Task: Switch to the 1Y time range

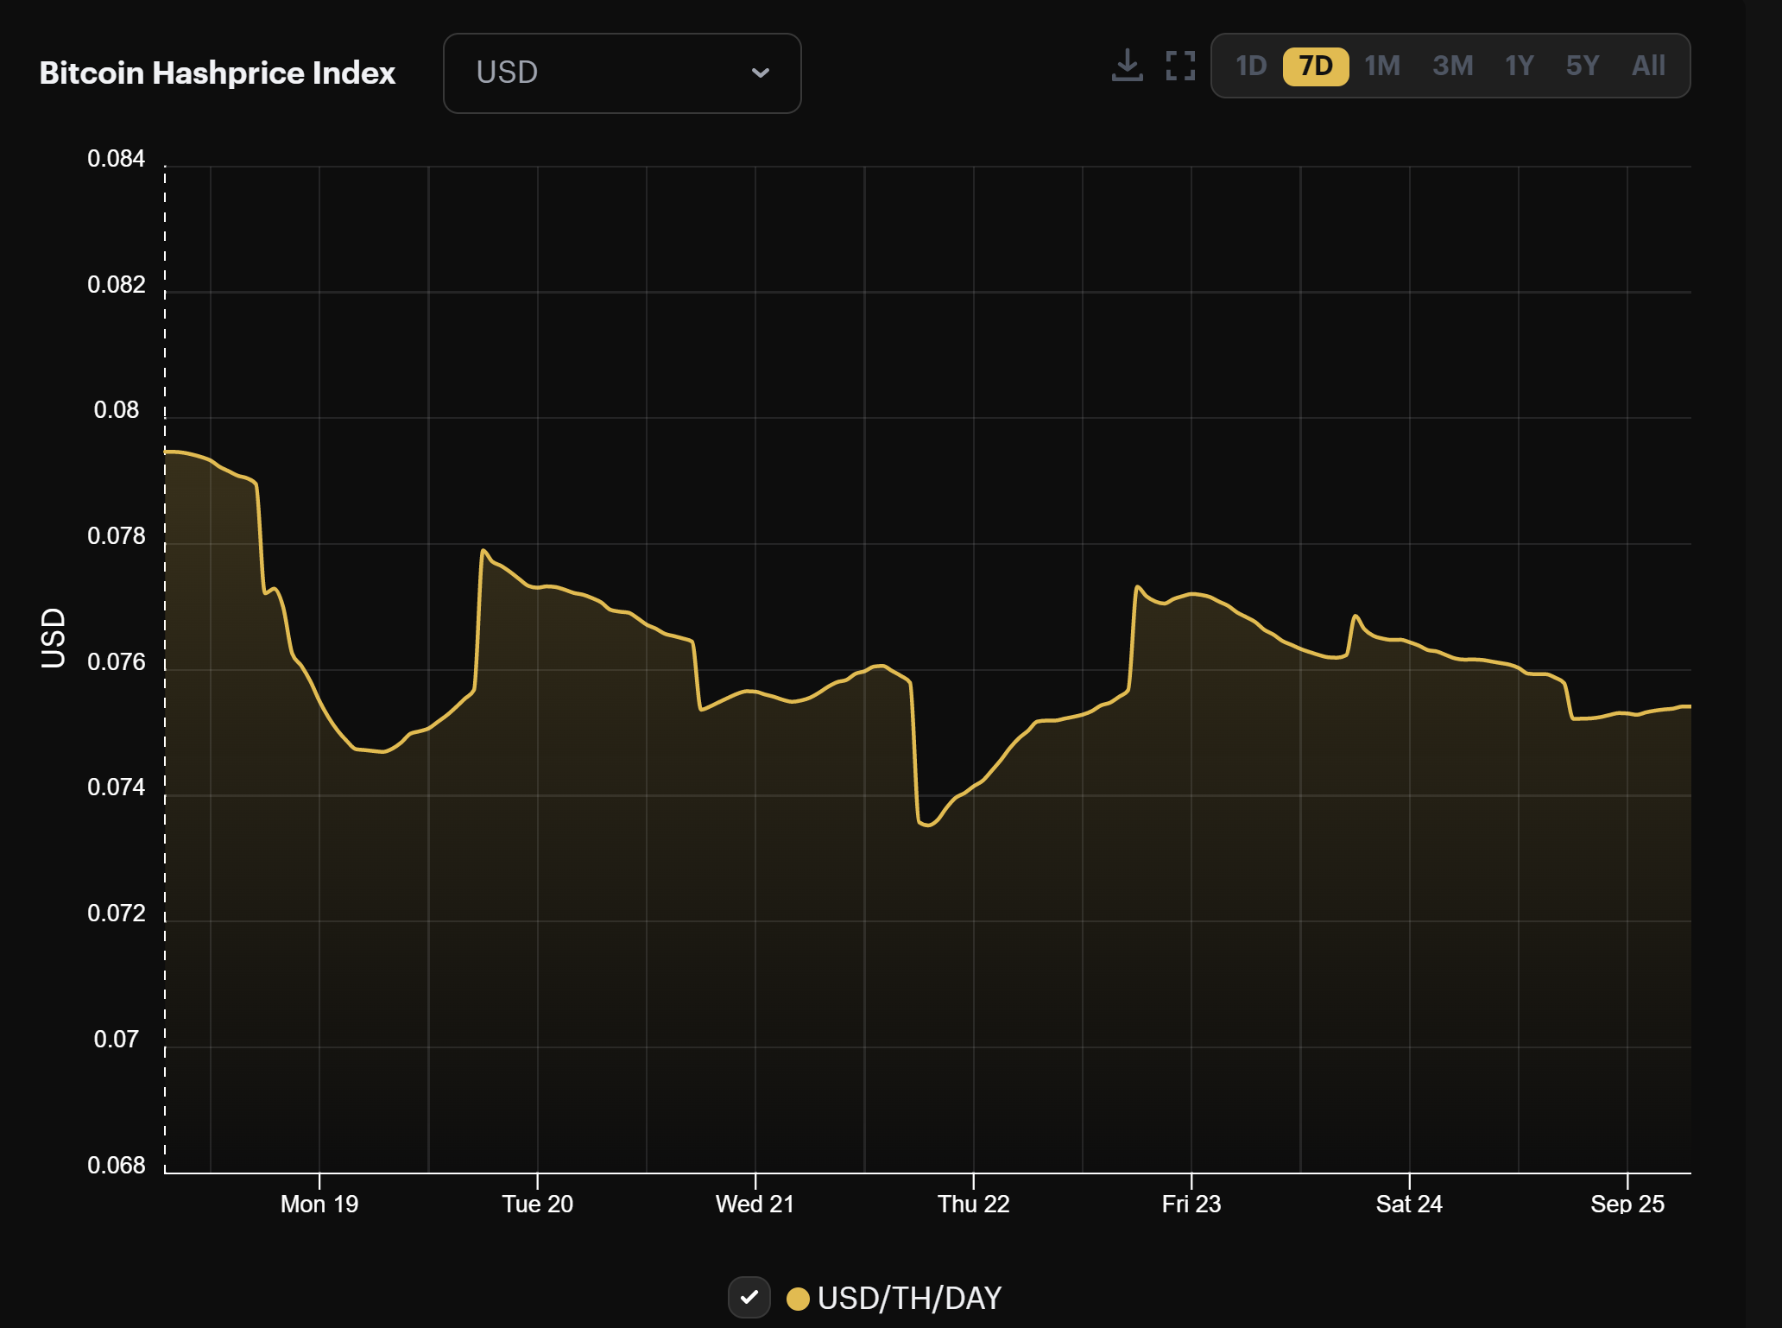Action: 1520,66
